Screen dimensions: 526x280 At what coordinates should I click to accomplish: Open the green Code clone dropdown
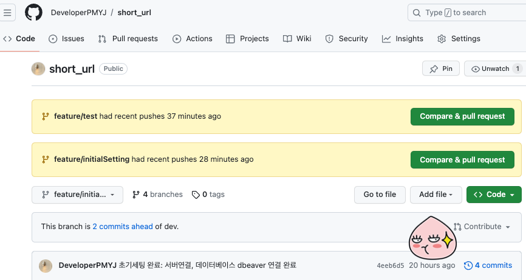coord(494,195)
